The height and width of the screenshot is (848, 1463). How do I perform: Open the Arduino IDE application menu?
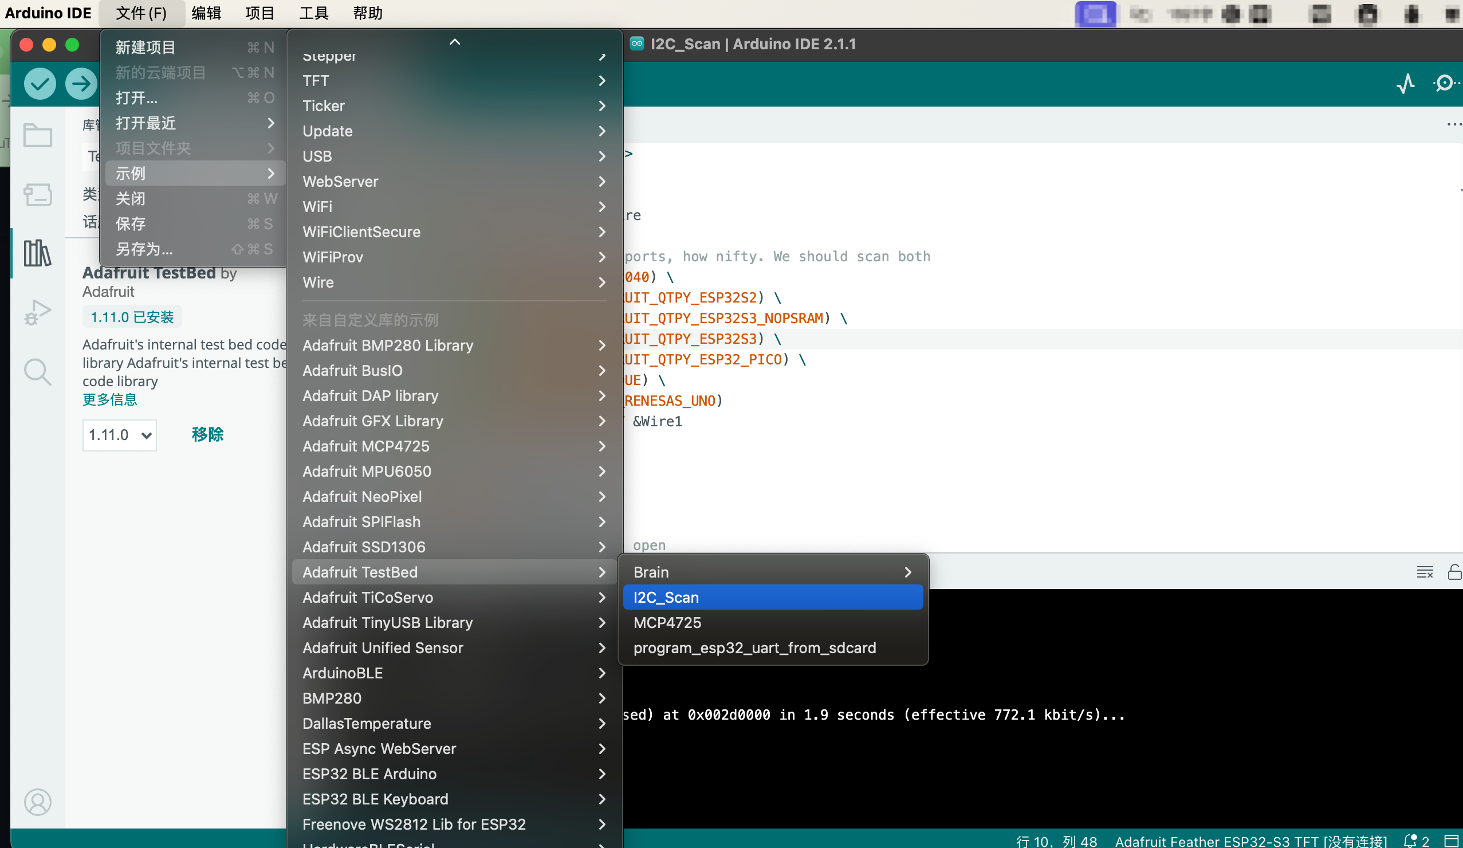coord(48,13)
